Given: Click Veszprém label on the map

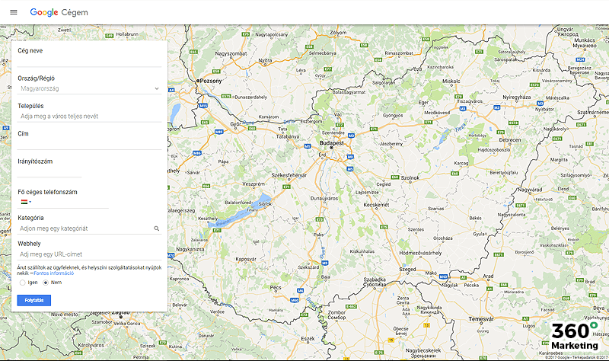Looking at the screenshot, I should 253,184.
